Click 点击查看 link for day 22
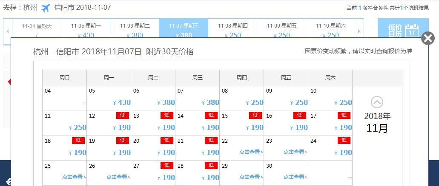 (x=251, y=152)
